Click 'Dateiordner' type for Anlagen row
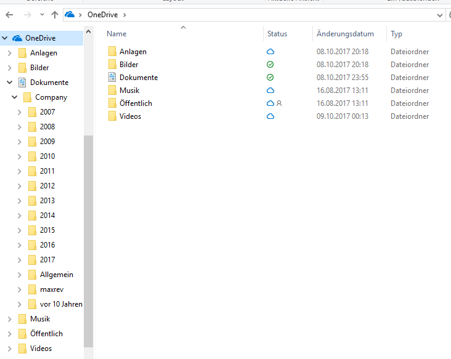This screenshot has height=359, width=451. point(410,52)
